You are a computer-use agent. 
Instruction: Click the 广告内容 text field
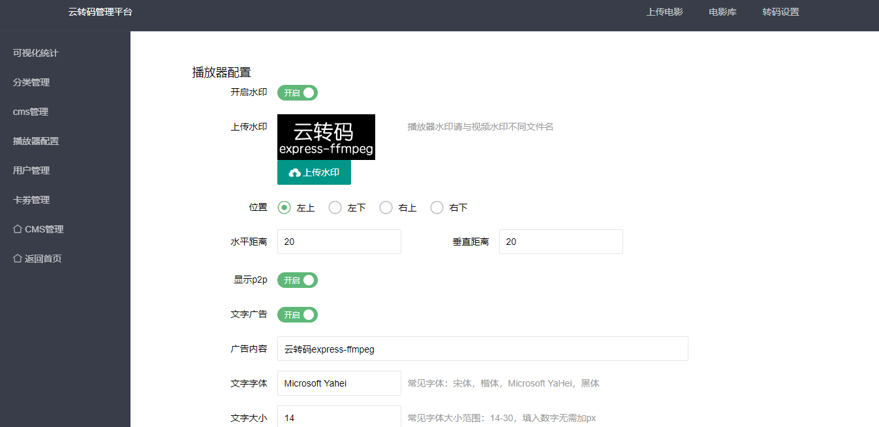pyautogui.click(x=482, y=349)
